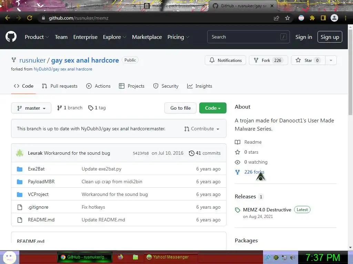This screenshot has width=353, height=264.
Task: Star the repository
Action: [x=308, y=60]
